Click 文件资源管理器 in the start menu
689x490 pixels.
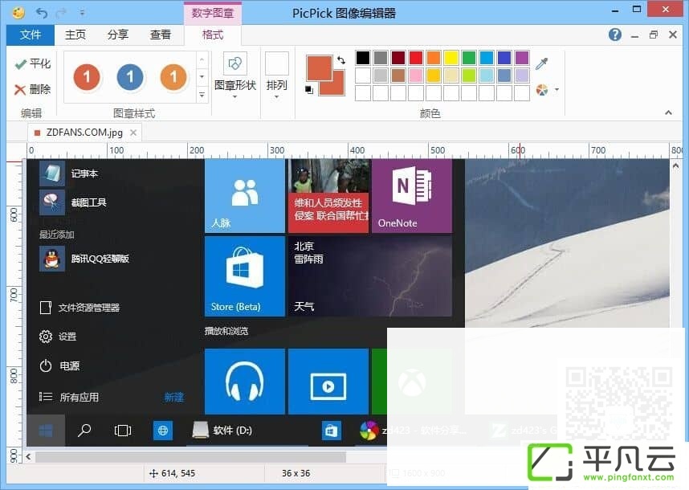80,308
